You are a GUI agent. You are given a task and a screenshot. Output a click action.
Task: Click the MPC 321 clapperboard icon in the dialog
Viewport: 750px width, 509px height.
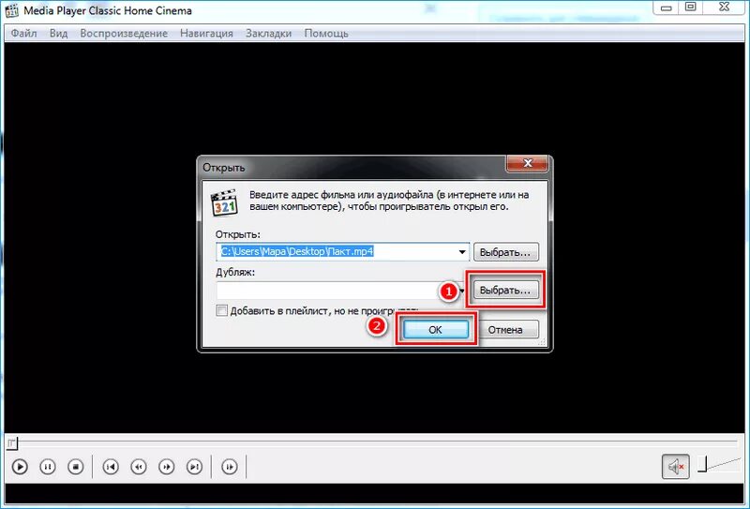(224, 202)
